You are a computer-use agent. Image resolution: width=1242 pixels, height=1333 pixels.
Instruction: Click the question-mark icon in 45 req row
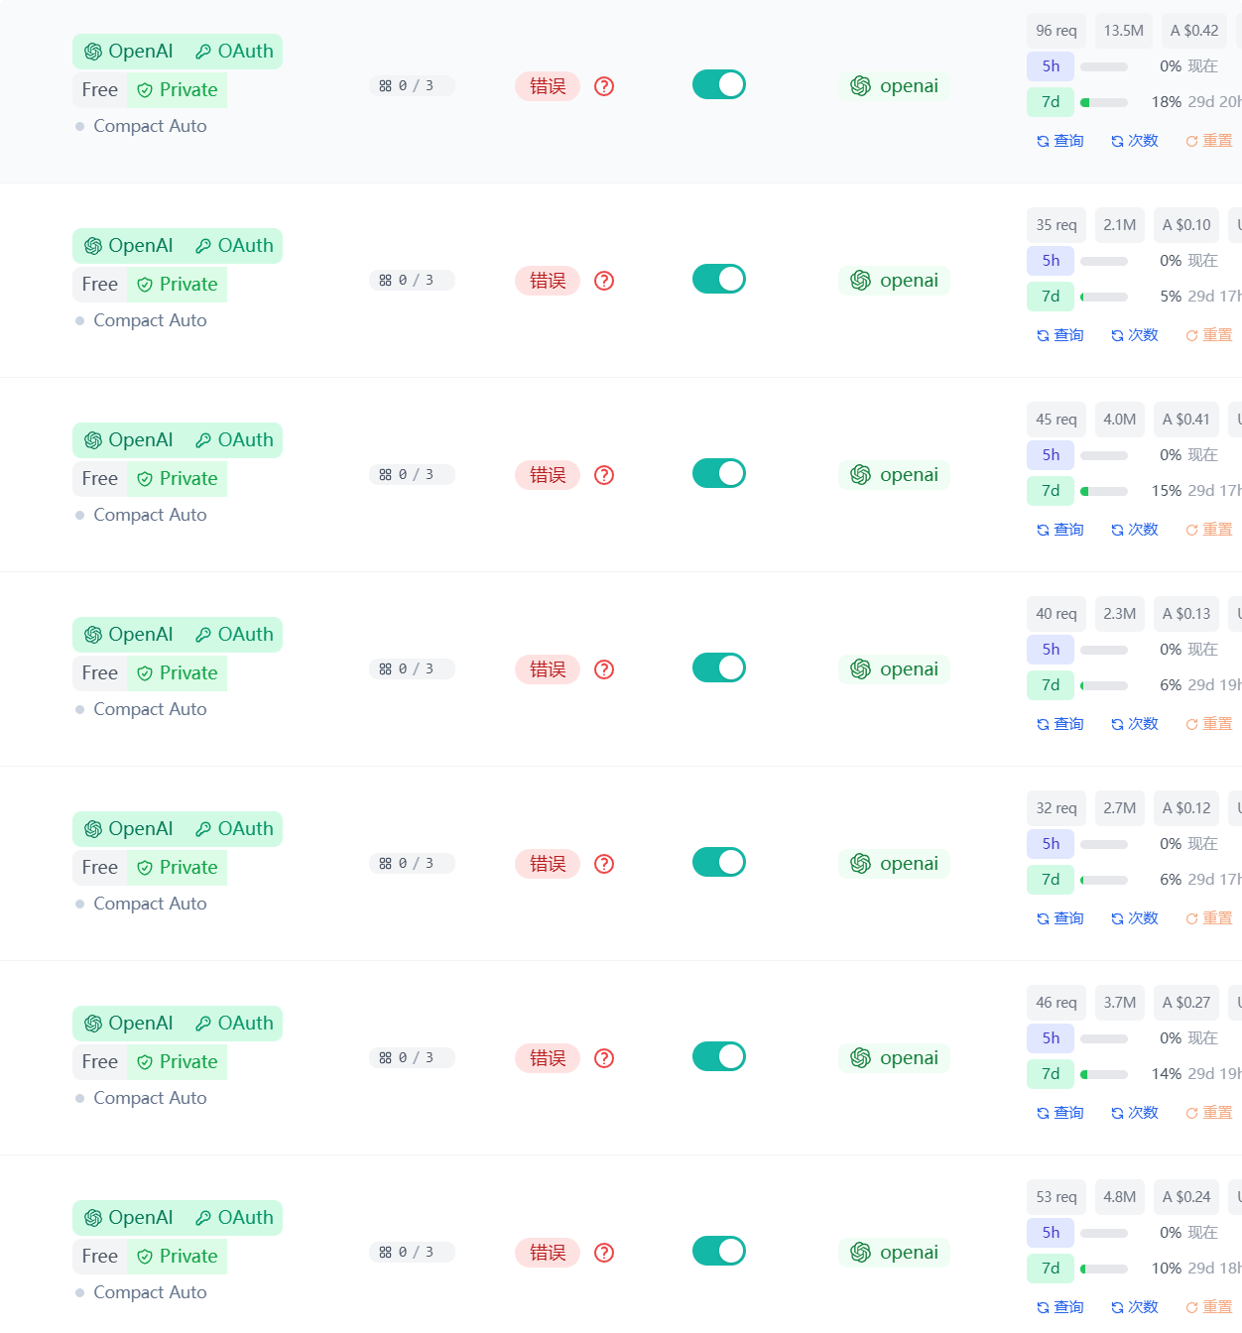[x=604, y=475]
